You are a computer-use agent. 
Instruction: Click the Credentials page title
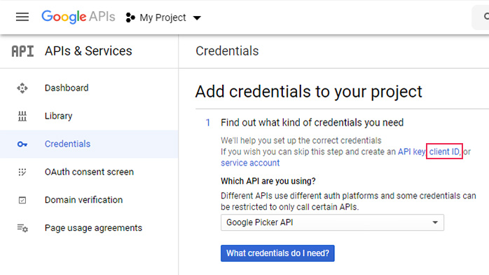pos(227,51)
